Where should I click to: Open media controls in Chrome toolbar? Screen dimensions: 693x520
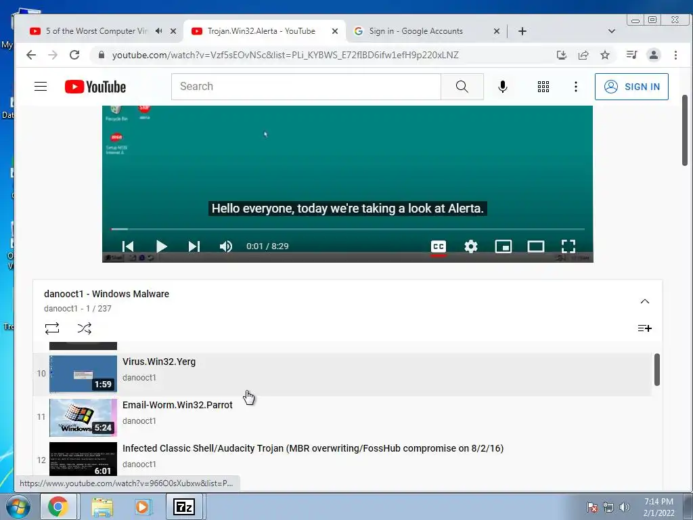point(631,55)
